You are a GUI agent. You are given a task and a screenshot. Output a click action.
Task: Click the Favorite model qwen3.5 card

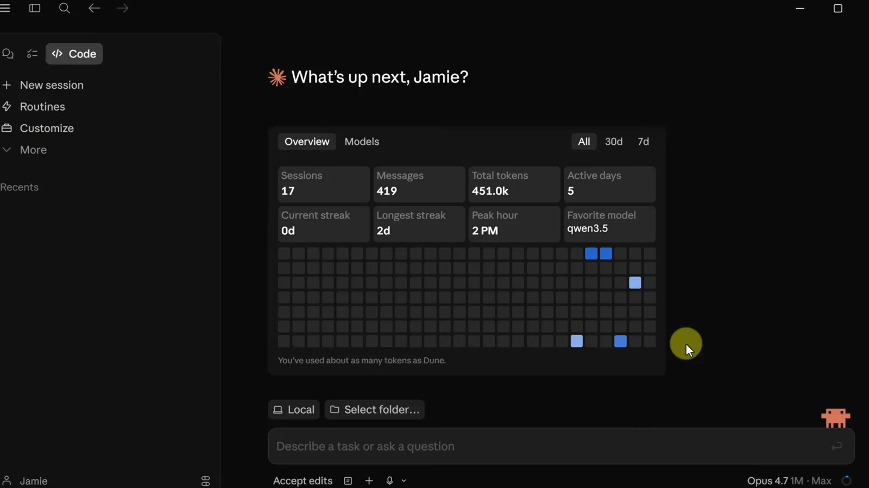point(610,223)
